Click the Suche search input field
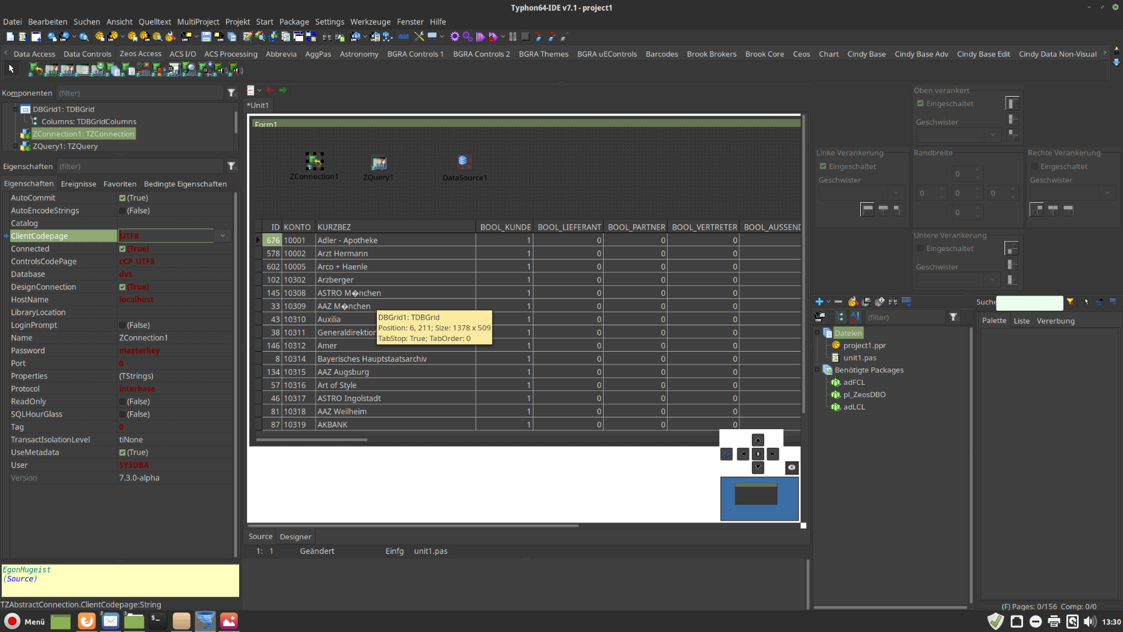 tap(1029, 302)
